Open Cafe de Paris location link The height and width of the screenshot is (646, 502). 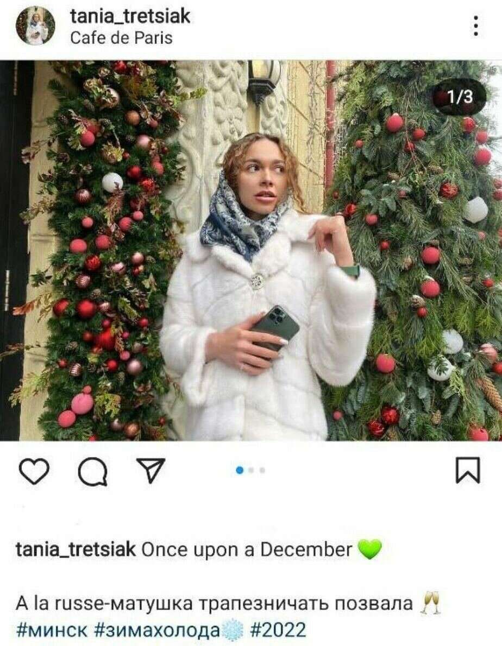pos(121,38)
